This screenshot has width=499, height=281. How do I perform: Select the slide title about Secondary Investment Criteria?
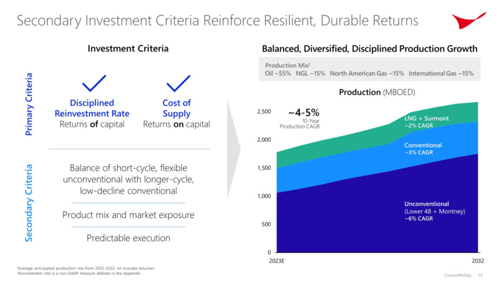click(x=217, y=21)
